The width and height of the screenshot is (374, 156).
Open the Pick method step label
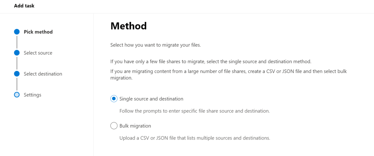[38, 32]
